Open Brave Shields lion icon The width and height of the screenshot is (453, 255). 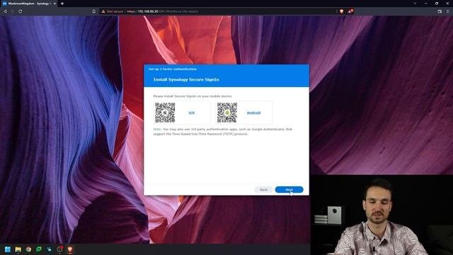tap(341, 11)
